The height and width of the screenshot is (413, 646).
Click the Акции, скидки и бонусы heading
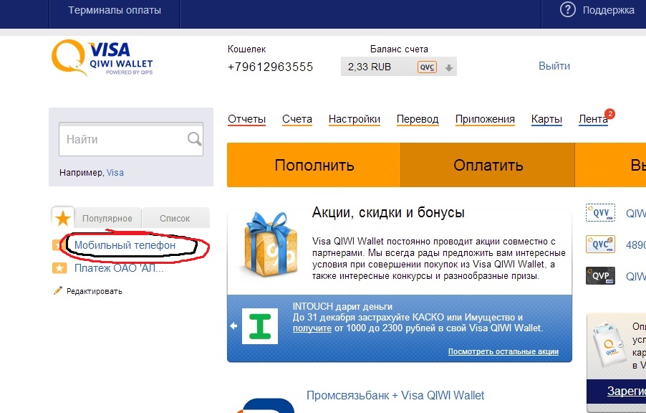pos(388,212)
